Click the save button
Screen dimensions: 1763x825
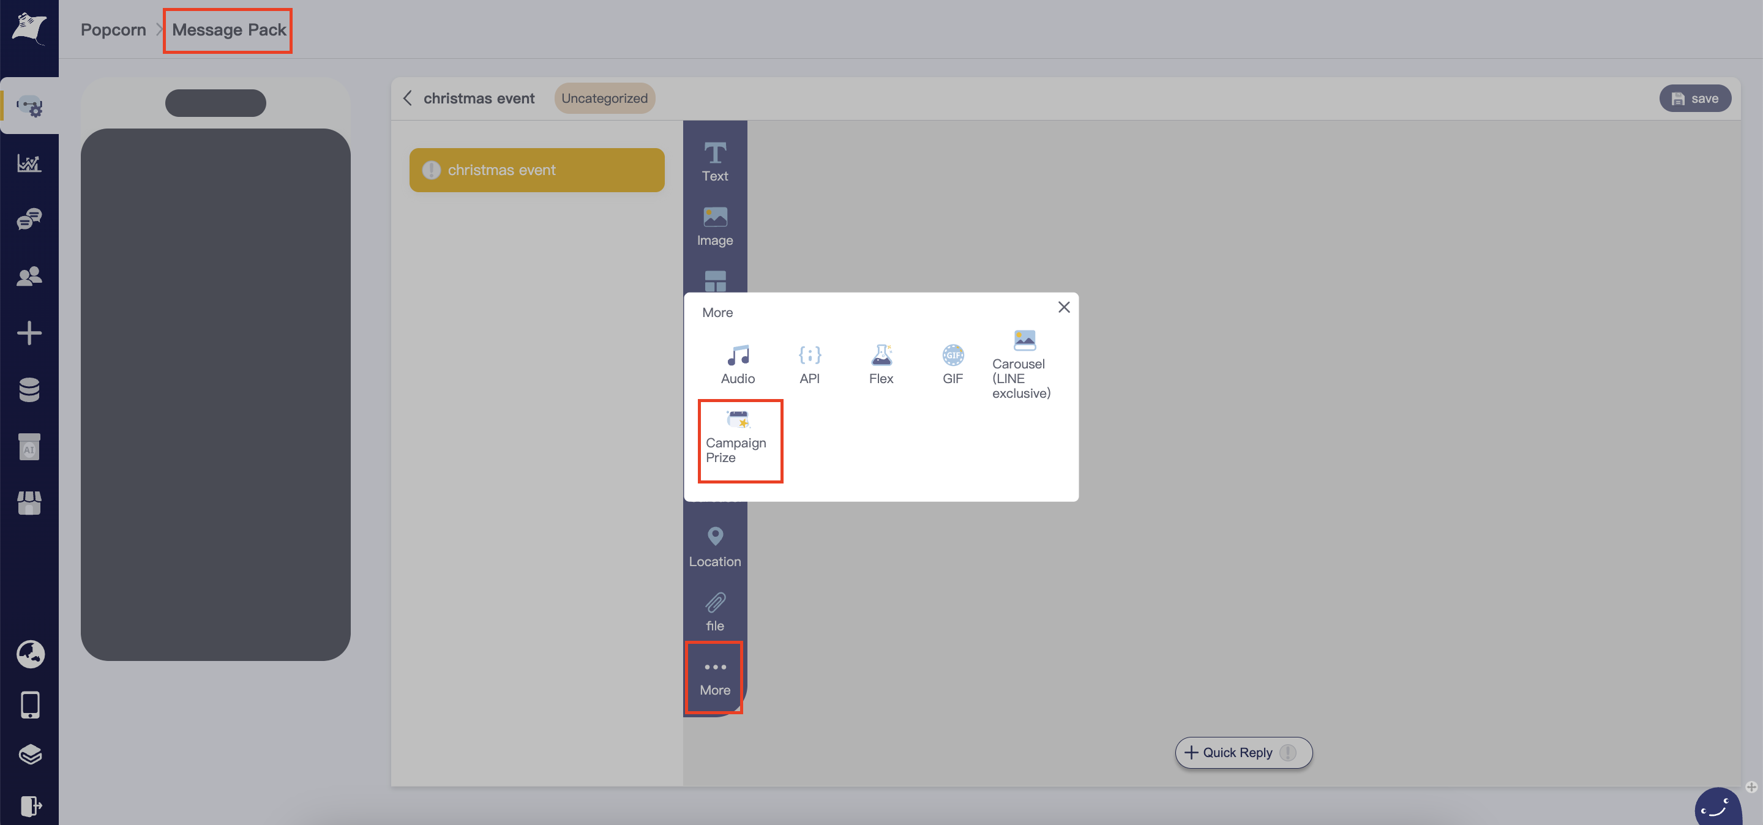(1694, 99)
